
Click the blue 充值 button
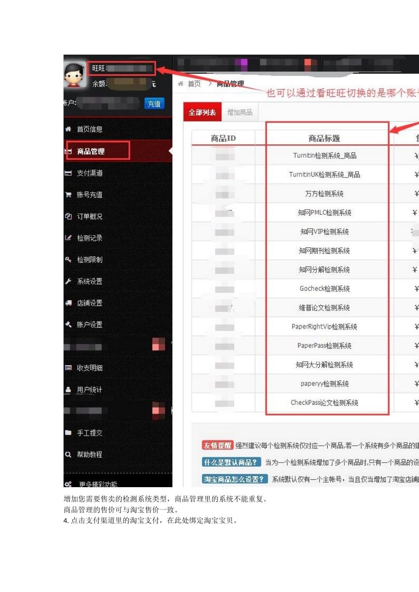(154, 104)
